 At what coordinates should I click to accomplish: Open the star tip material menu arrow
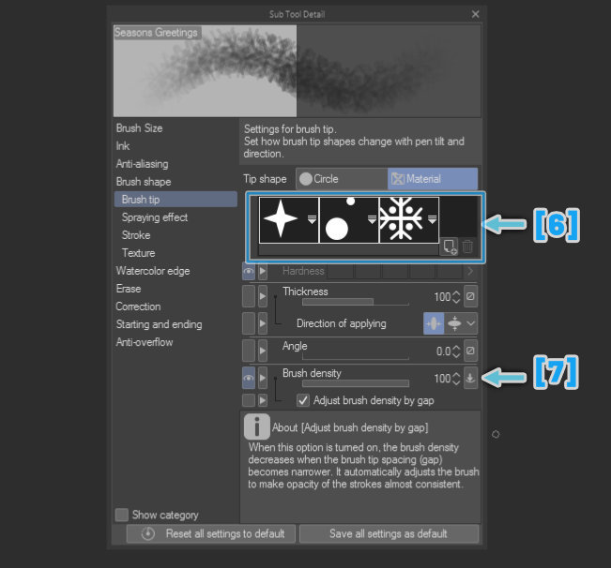pos(312,219)
